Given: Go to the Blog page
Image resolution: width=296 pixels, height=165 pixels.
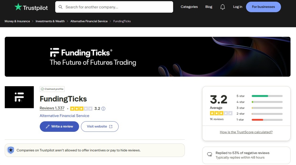Looking at the screenshot, I should (x=209, y=7).
